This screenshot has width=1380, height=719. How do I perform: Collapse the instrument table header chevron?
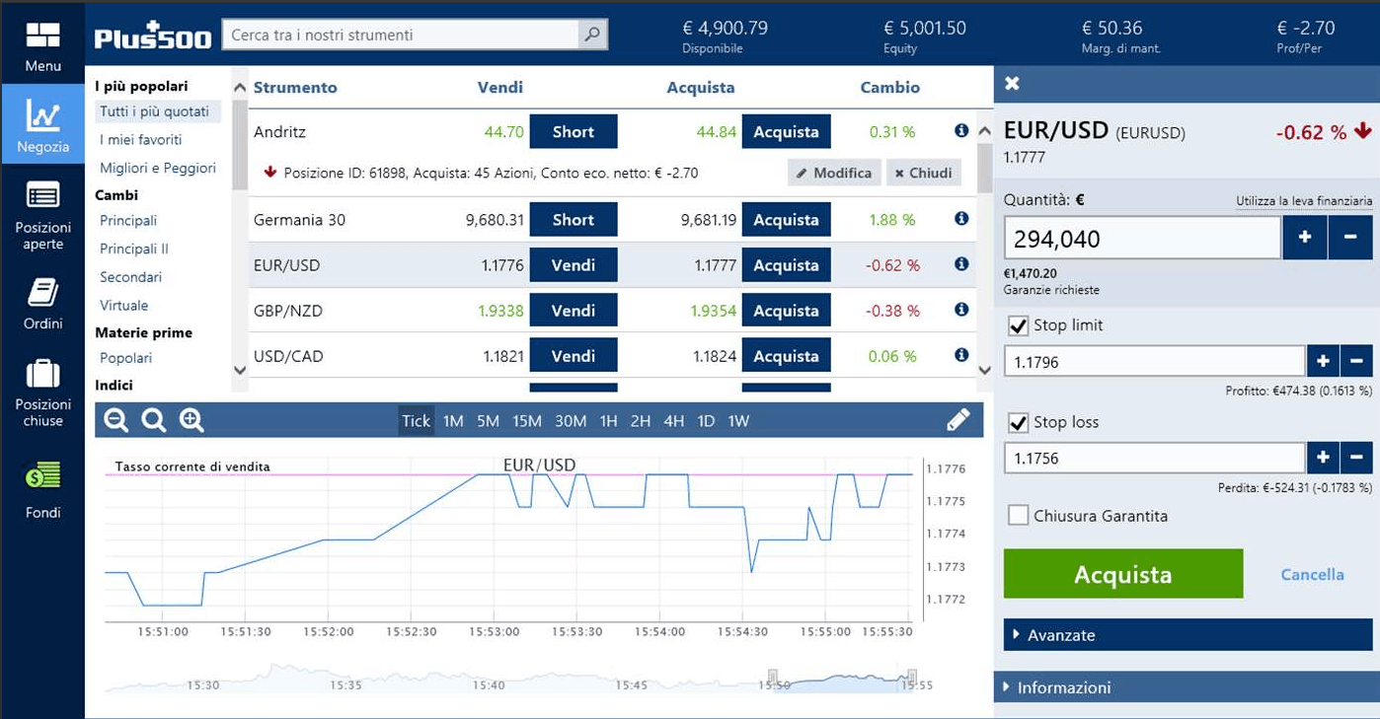pyautogui.click(x=239, y=88)
